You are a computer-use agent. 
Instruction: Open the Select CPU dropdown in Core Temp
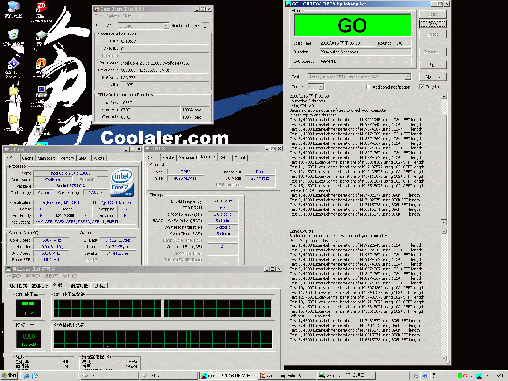coord(166,26)
